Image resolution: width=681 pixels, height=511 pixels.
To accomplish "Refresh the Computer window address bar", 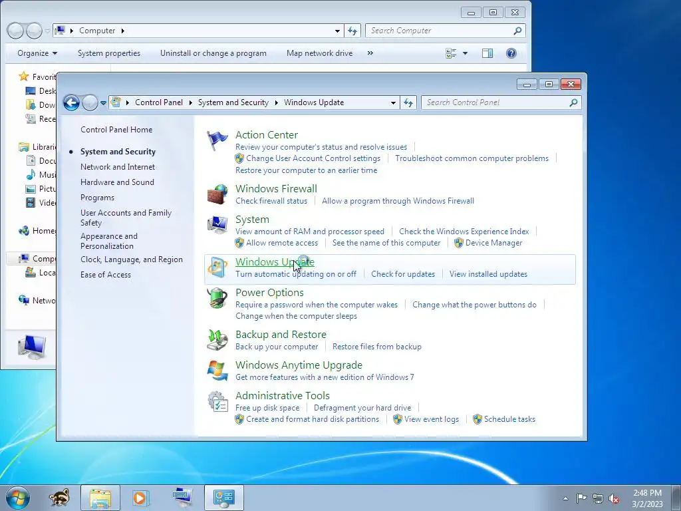I will click(352, 31).
